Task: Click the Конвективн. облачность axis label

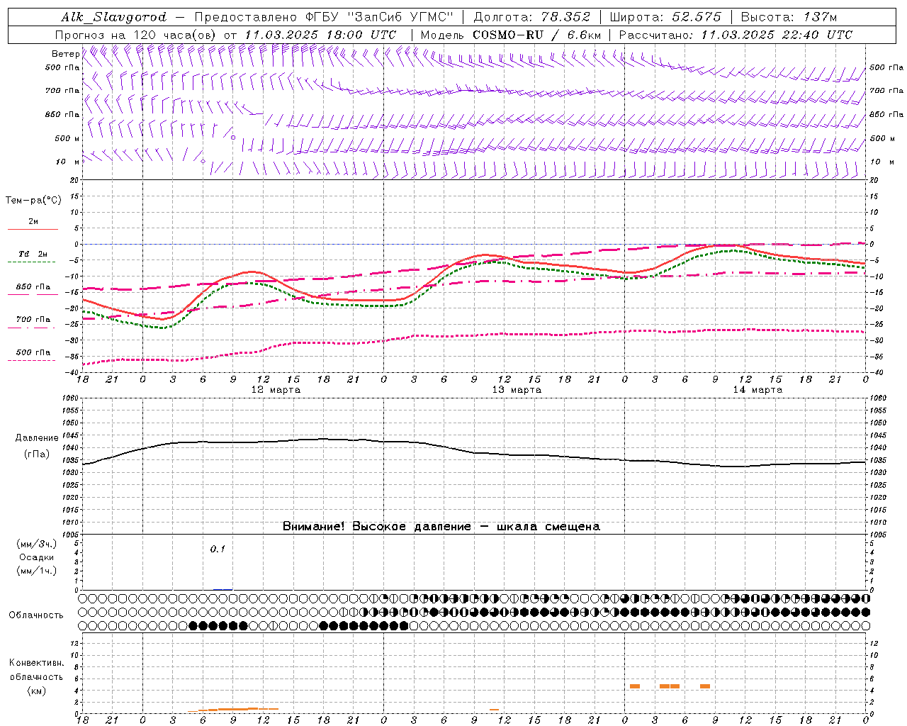Action: click(36, 676)
